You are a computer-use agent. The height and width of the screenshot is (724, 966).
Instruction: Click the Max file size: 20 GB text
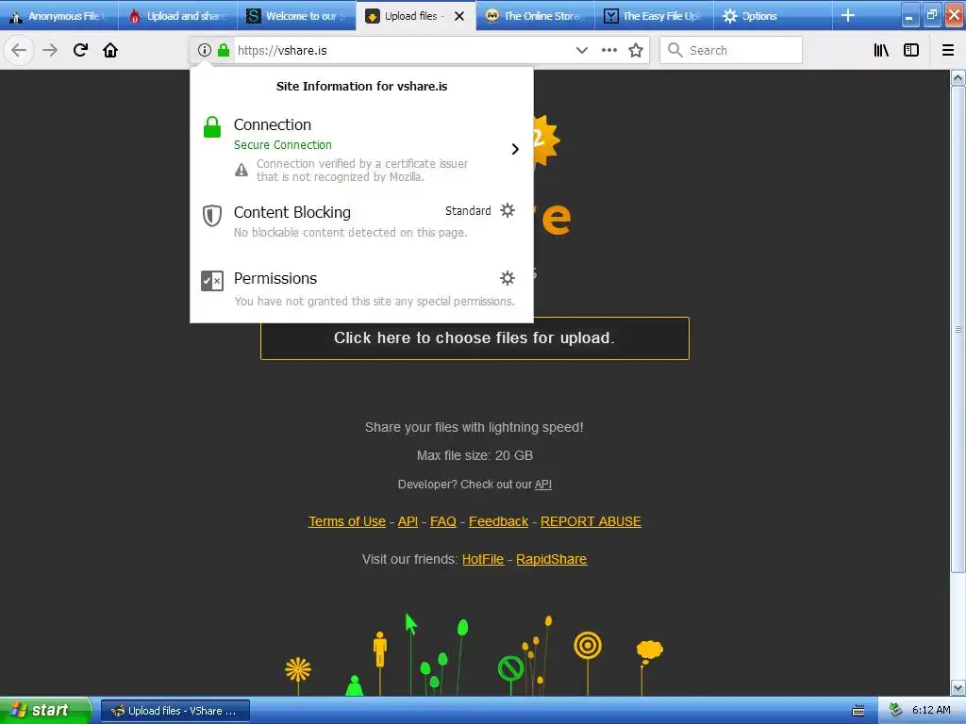coord(475,455)
